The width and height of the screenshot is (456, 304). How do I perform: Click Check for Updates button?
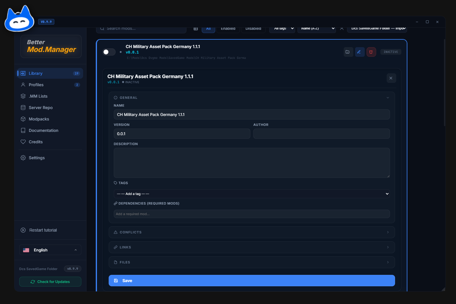click(50, 282)
